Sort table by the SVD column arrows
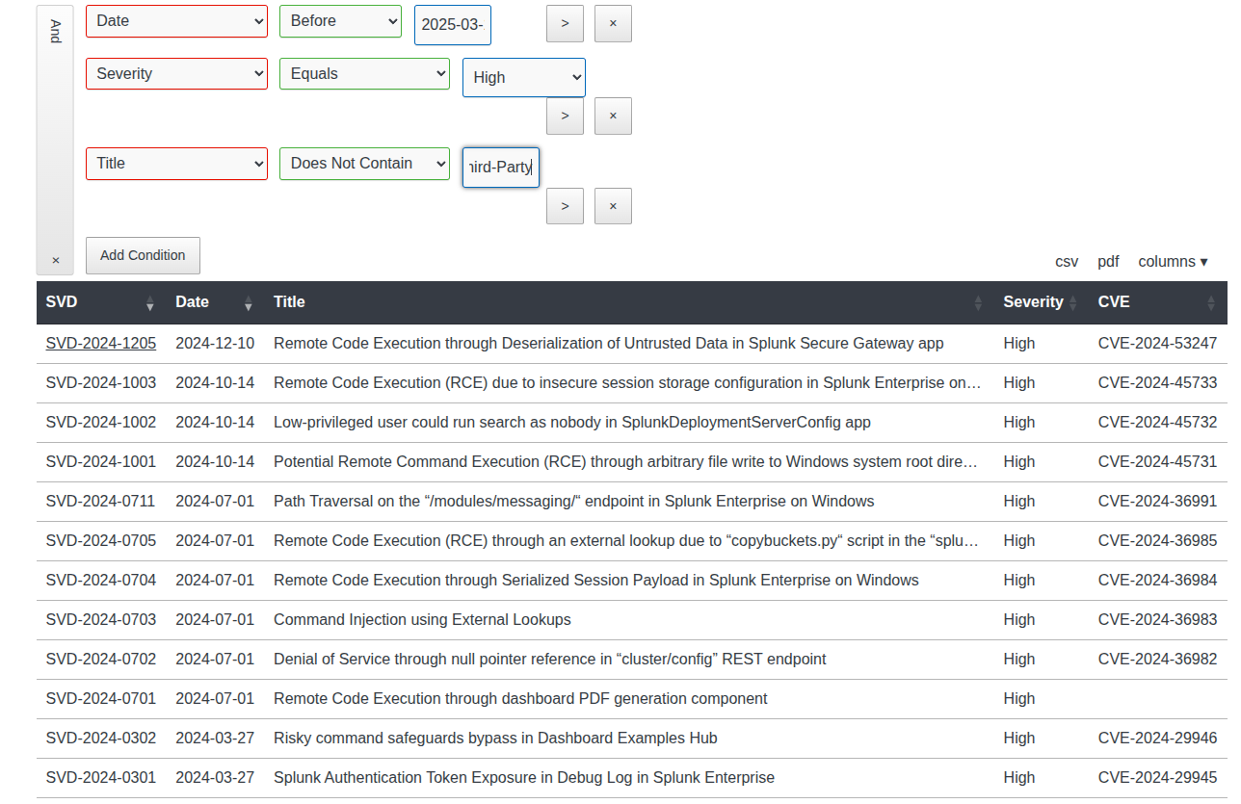1241x804 pixels. (x=149, y=303)
